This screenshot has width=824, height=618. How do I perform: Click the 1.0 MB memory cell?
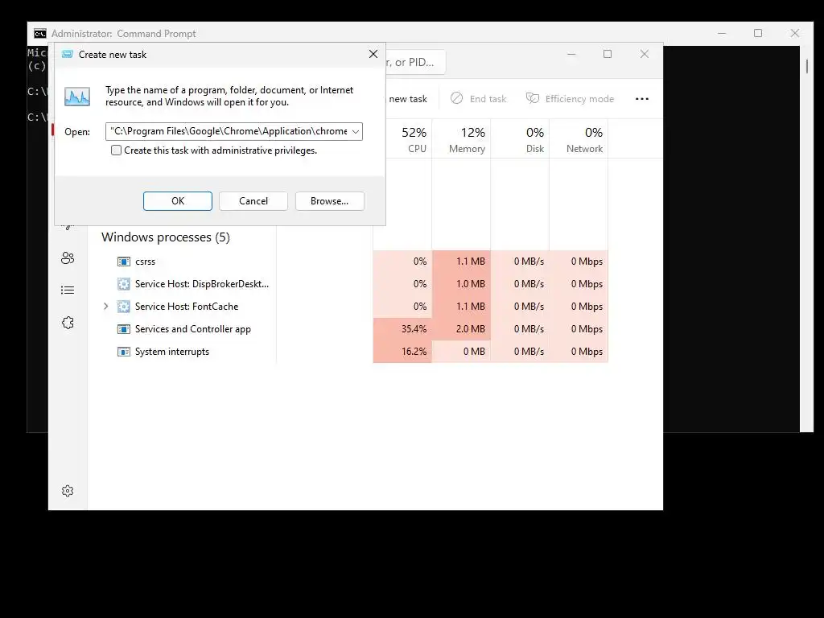coord(461,284)
